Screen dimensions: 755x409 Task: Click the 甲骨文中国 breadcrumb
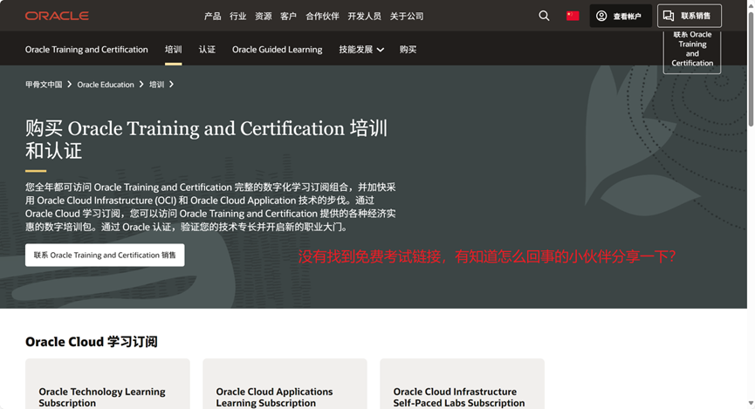click(x=44, y=85)
